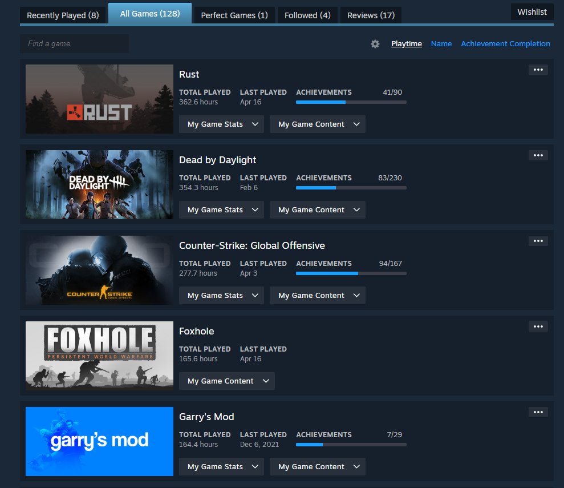Click Counter-Strike's 94/167 achievement count

pos(390,264)
